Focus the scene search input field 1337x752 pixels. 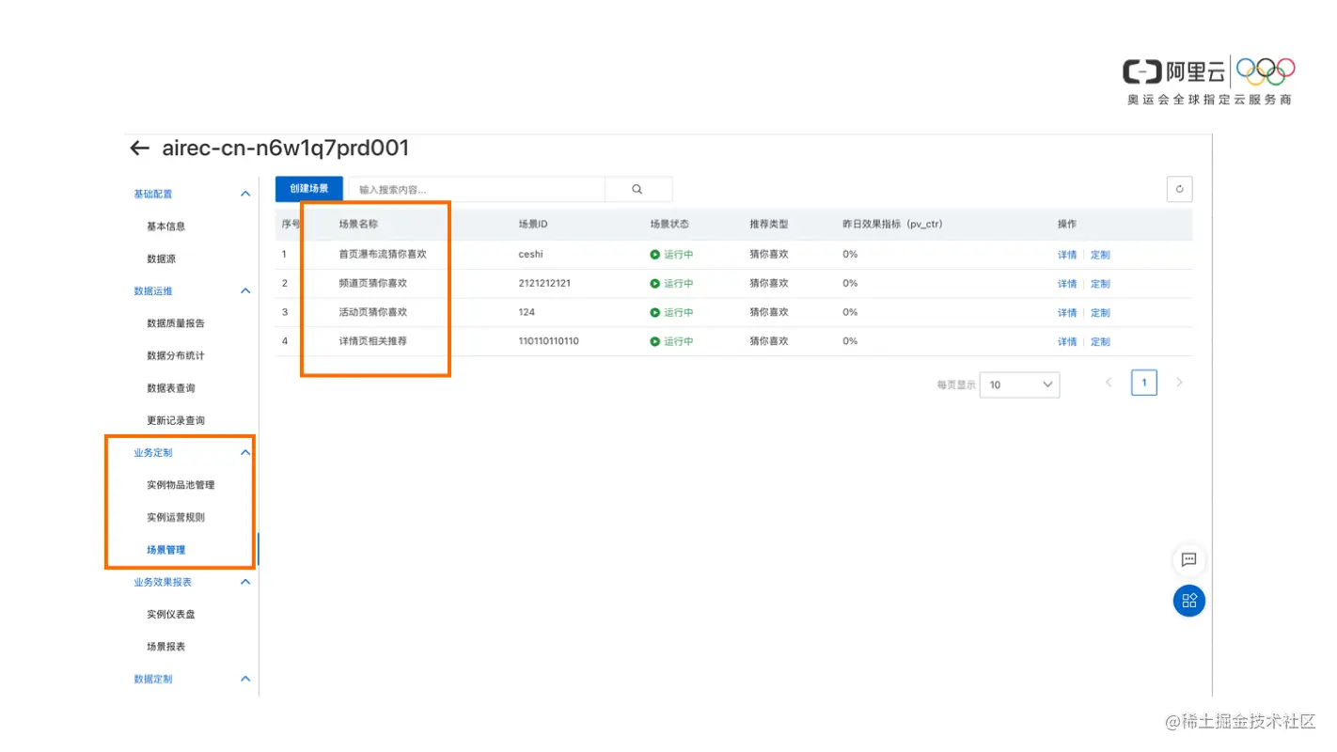click(x=477, y=189)
